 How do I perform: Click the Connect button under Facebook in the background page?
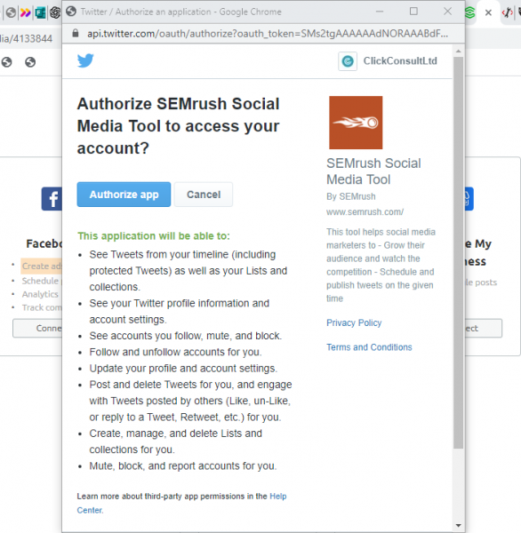tap(37, 329)
